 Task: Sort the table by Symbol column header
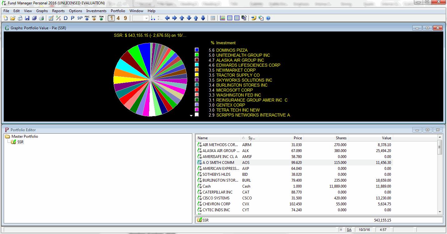click(250, 138)
